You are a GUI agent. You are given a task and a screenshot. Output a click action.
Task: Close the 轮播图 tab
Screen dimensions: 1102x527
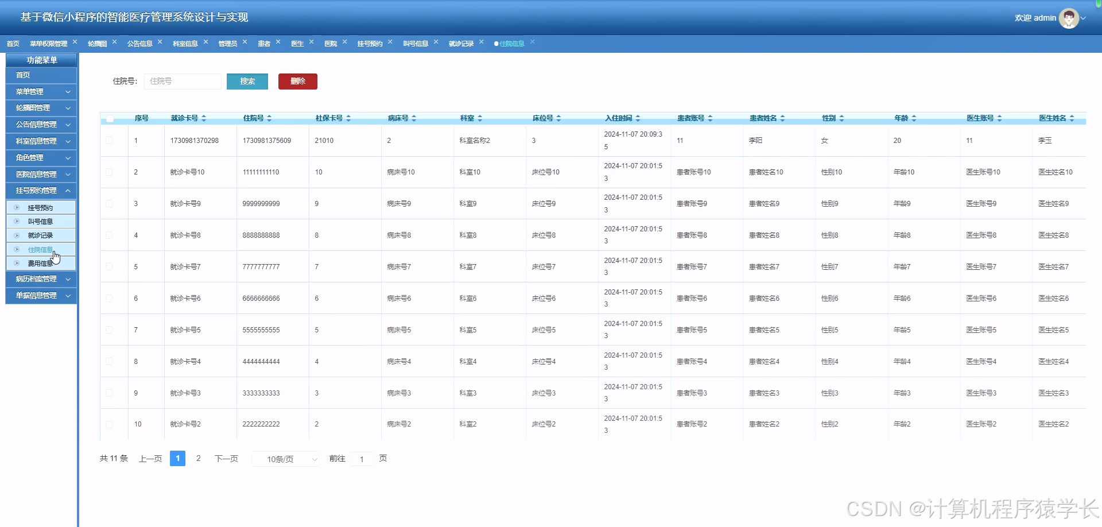pyautogui.click(x=114, y=42)
